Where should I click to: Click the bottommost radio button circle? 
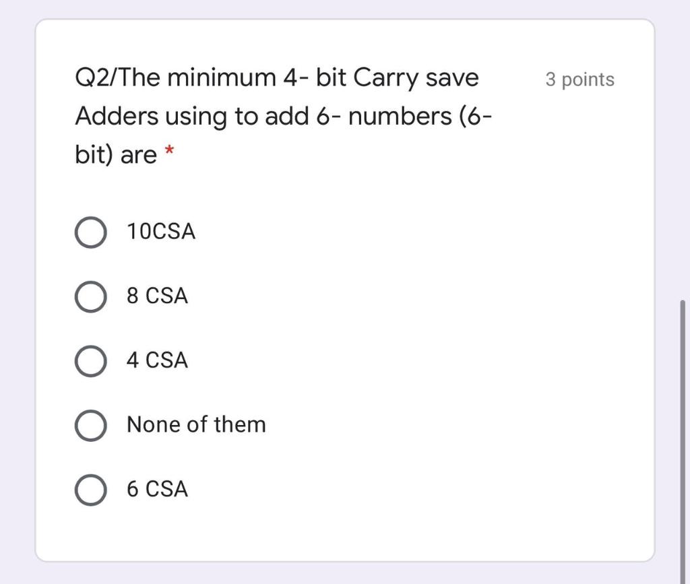(x=91, y=490)
